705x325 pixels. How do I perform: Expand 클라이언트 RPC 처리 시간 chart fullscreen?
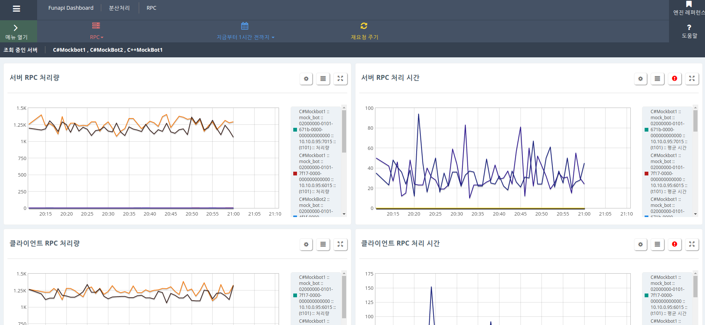tap(692, 244)
